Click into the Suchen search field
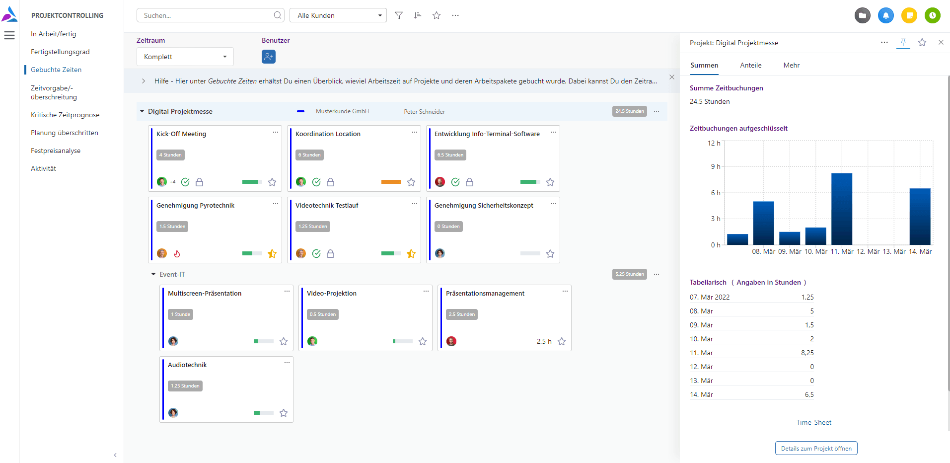 [206, 15]
